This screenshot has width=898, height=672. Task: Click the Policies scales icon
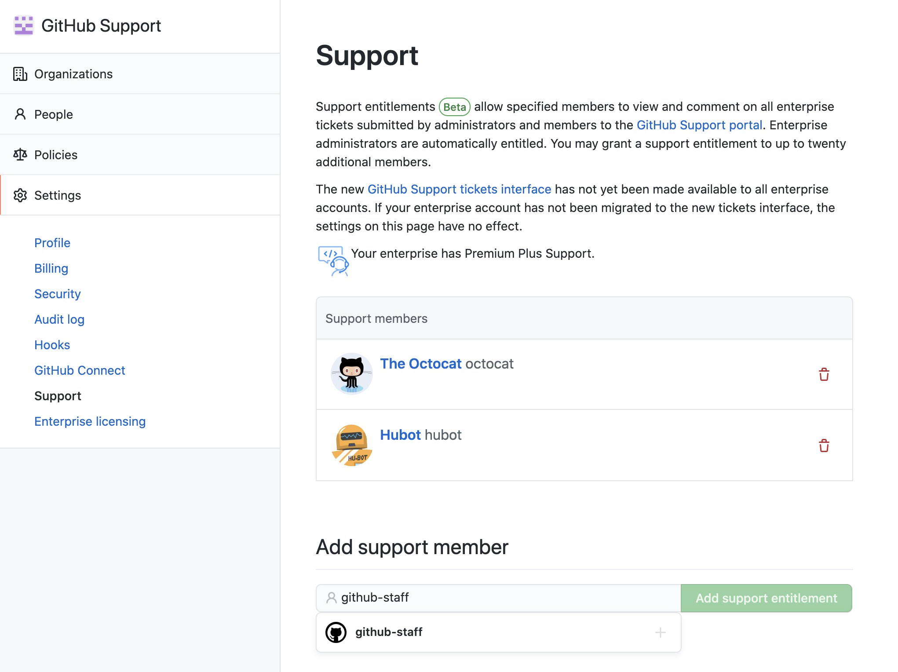[20, 155]
